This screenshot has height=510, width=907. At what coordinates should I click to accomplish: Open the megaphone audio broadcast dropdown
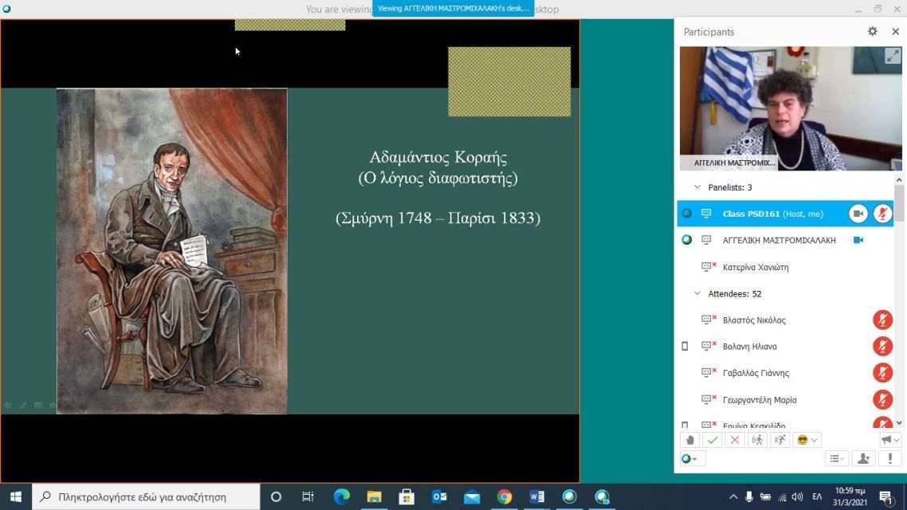[890, 440]
